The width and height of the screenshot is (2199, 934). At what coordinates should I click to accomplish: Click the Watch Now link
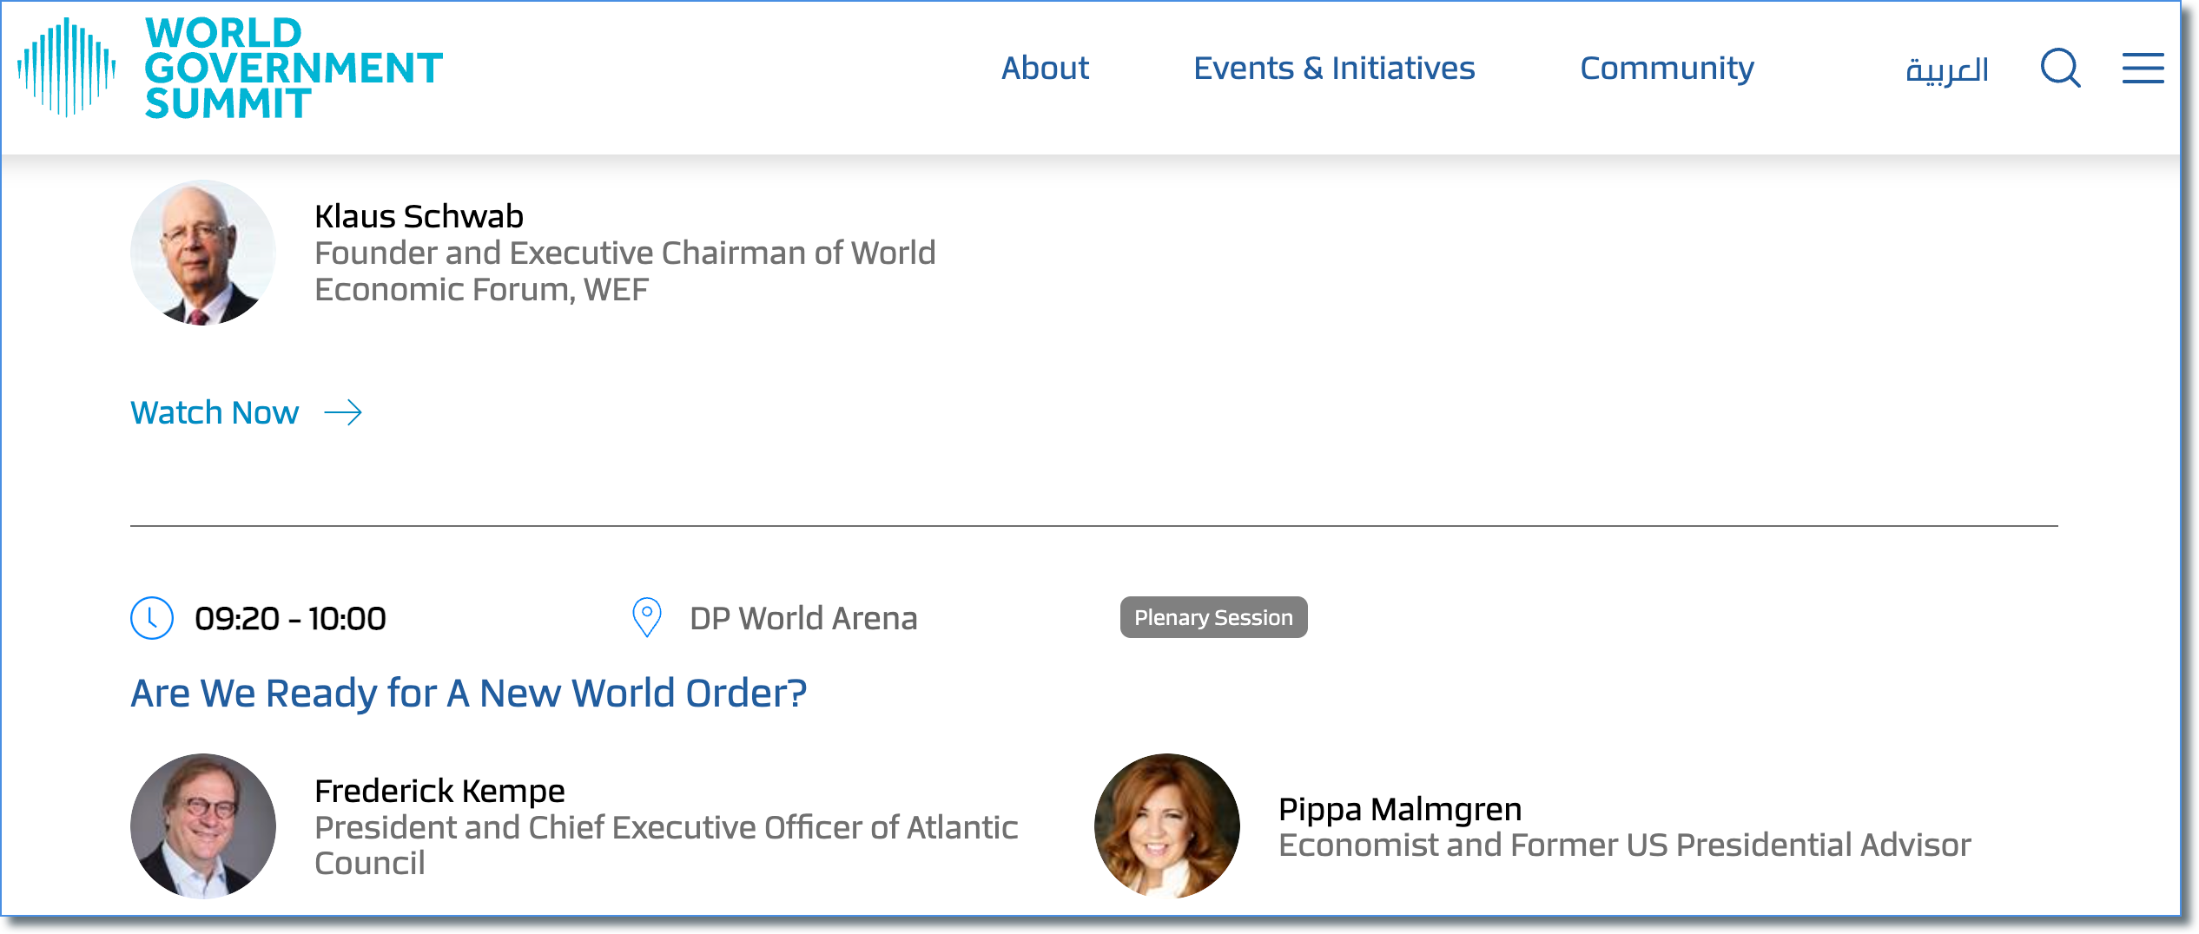click(215, 412)
